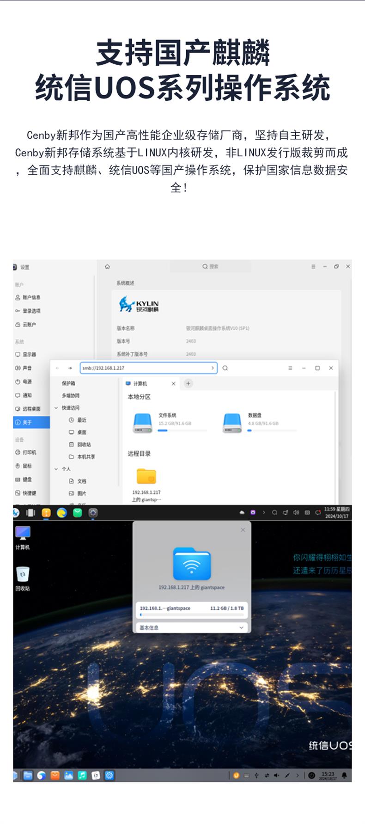Viewport: 365px width, 824px height.
Task: Add a new tab with the plus button
Action: pyautogui.click(x=188, y=383)
